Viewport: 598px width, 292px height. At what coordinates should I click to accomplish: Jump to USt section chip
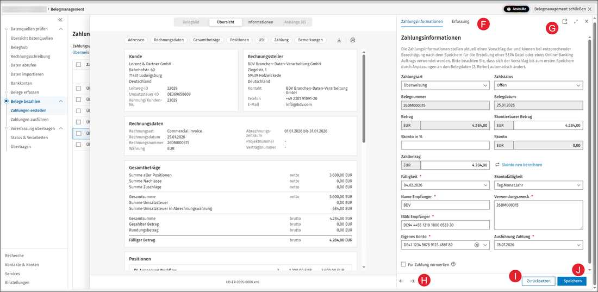pyautogui.click(x=261, y=40)
